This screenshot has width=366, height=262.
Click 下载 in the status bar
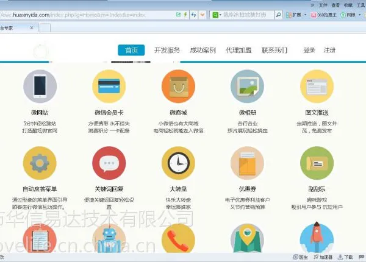coord(345,257)
